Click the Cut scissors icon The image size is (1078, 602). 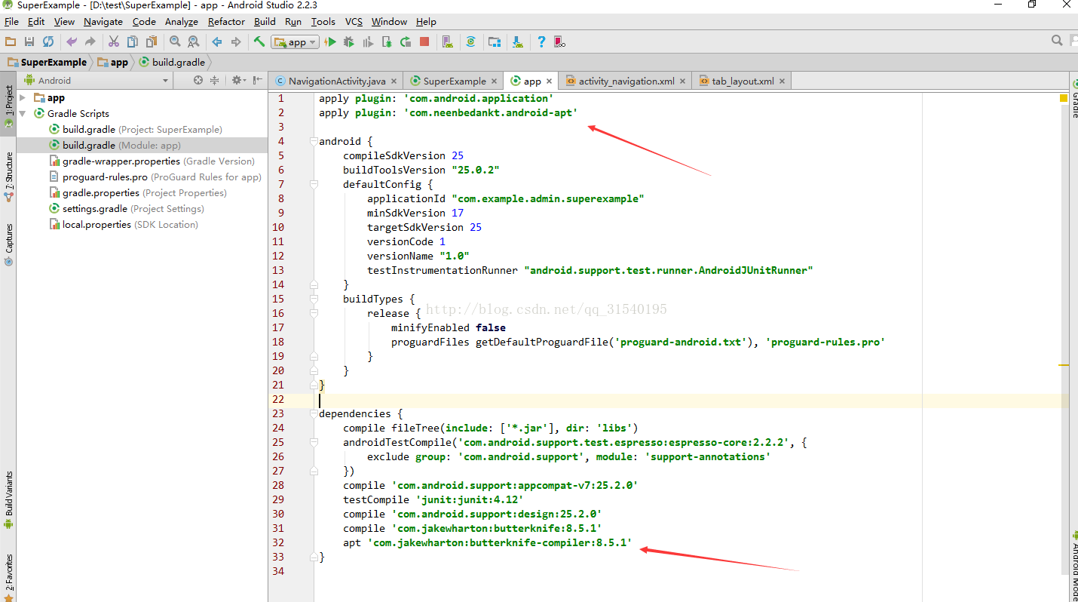114,42
